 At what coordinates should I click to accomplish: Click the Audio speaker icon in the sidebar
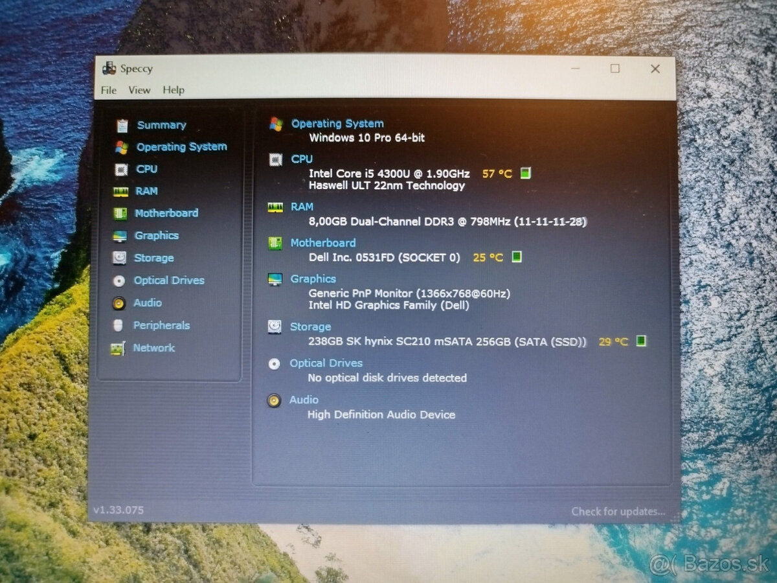coord(119,303)
